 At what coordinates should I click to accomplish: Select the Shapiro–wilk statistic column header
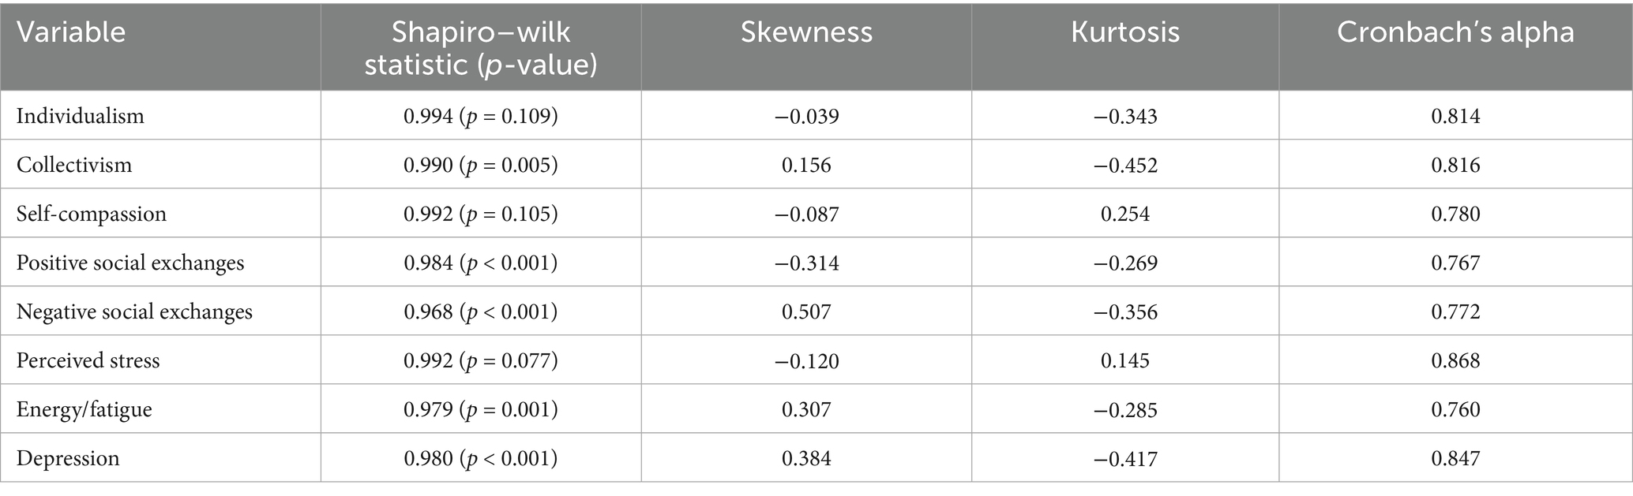coord(480,47)
